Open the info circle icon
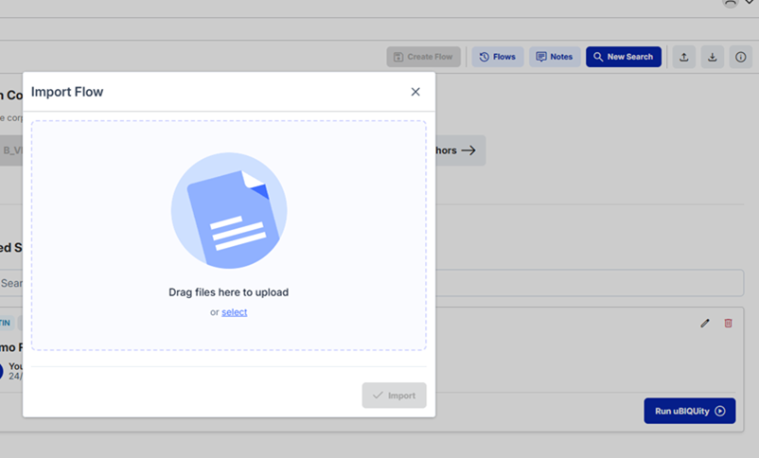The image size is (759, 458). click(x=741, y=57)
